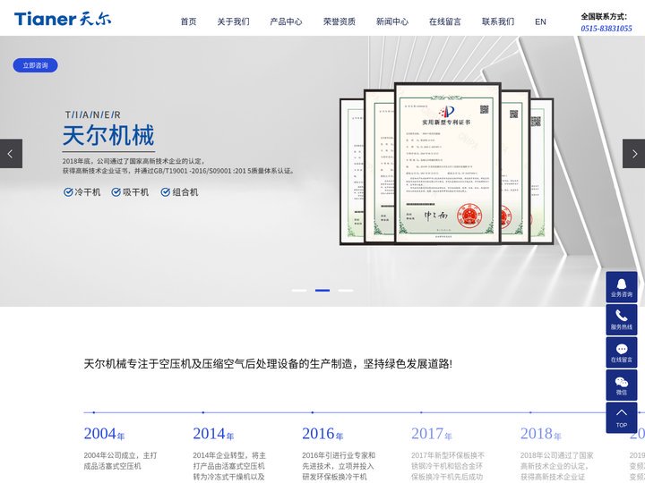The height and width of the screenshot is (483, 645).
Task: Select the 2016年 timeline entry
Action: coord(322,434)
